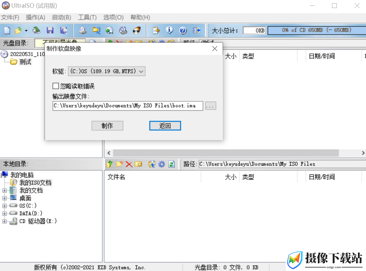The width and height of the screenshot is (366, 271).
Task: Expand the DATA(D:) tree node
Action: tap(4, 214)
